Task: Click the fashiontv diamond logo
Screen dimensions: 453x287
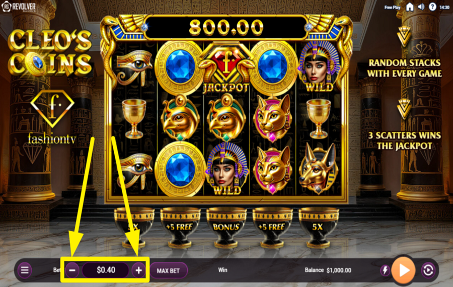Action: pyautogui.click(x=52, y=117)
